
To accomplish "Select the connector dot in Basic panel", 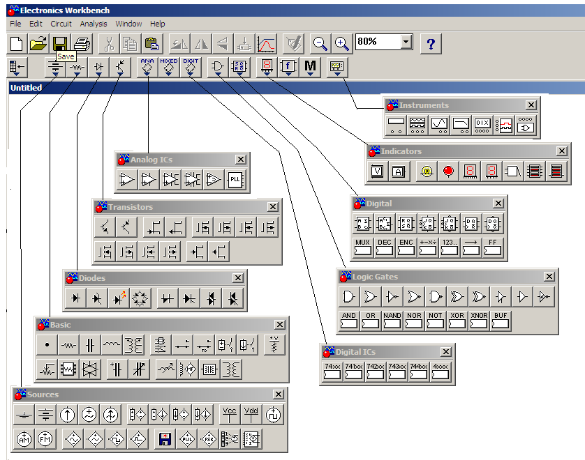I will tap(47, 345).
